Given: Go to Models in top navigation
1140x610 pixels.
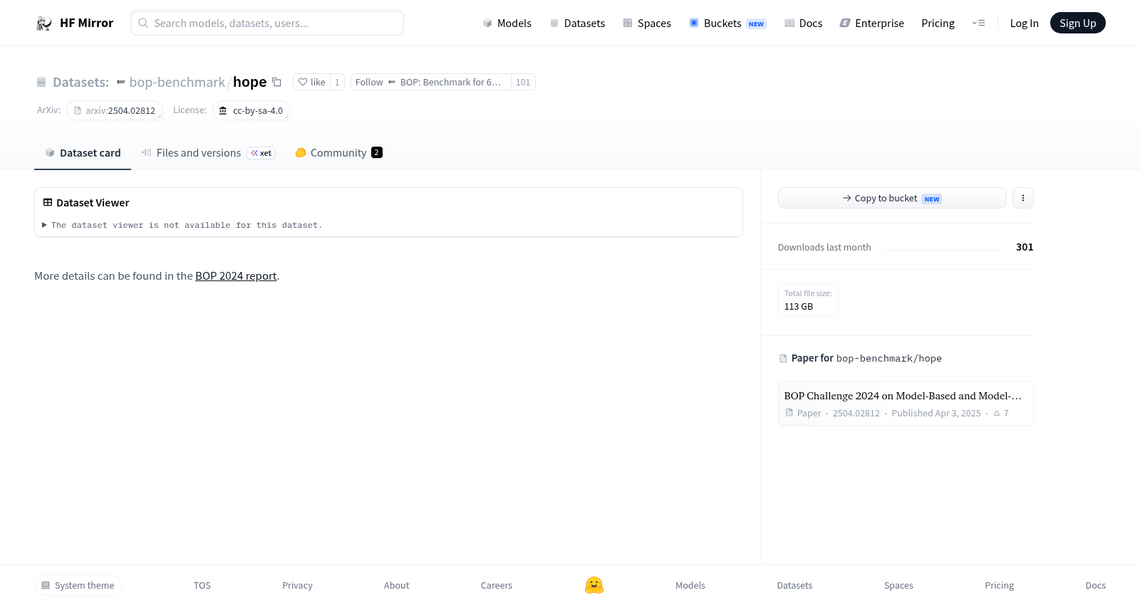Looking at the screenshot, I should click(x=507, y=23).
